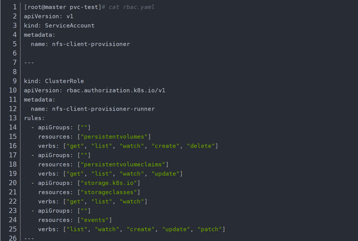Click the [root@master pvc-test] shell prompt
The image size is (358, 241).
pos(62,7)
